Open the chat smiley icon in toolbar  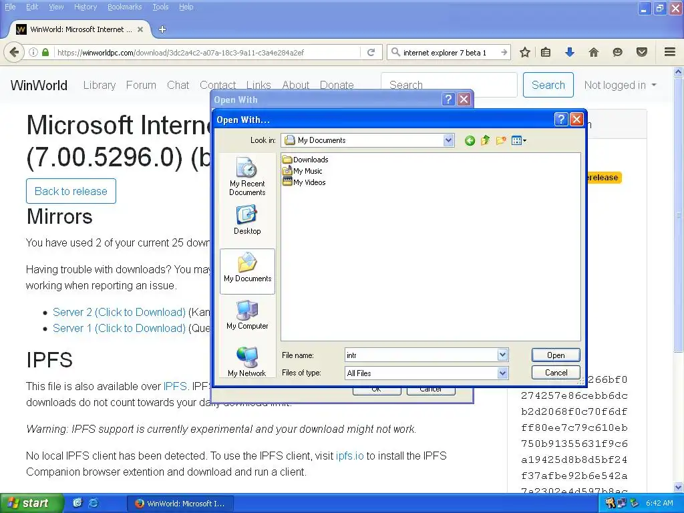pos(617,52)
